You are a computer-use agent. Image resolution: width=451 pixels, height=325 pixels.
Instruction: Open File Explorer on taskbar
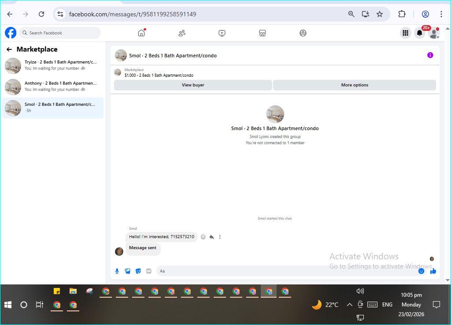tap(73, 291)
